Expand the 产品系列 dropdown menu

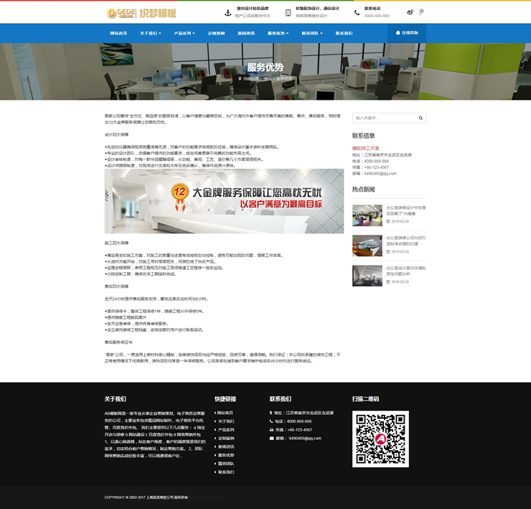coord(184,33)
